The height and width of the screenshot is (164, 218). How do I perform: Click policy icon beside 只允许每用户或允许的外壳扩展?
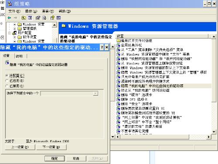119,77
